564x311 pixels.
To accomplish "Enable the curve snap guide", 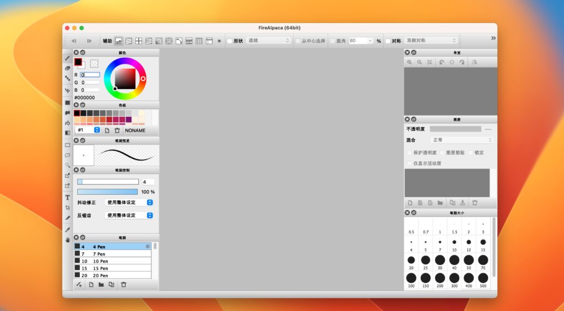I will tap(179, 41).
